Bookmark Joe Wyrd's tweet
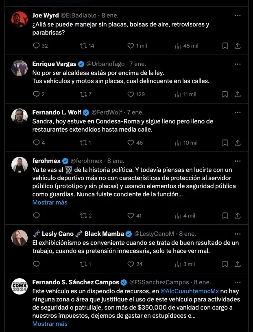The image size is (253, 332). 225,46
